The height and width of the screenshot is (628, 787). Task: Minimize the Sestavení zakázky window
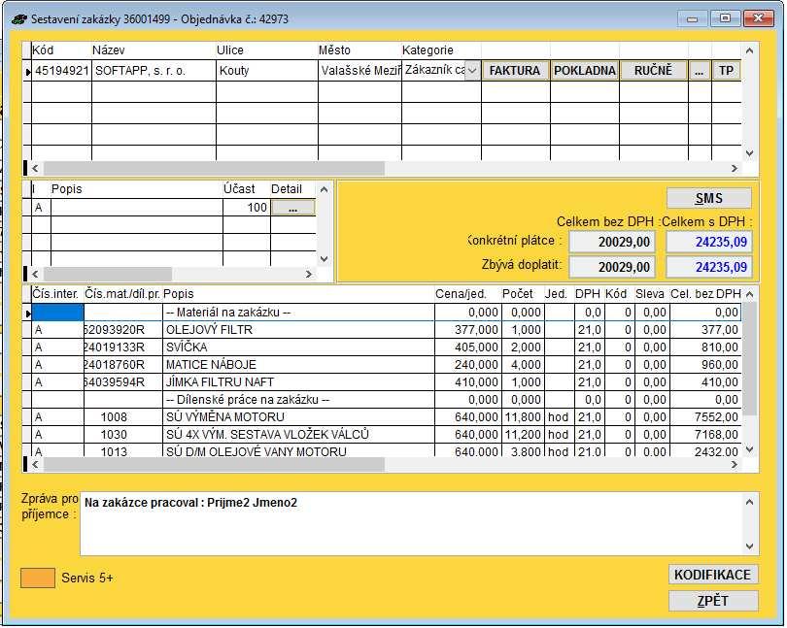click(x=692, y=19)
